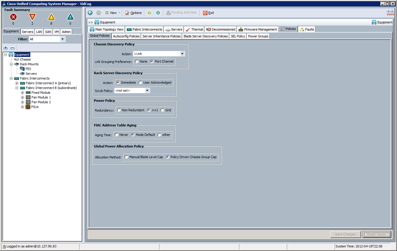Screen dimensions: 397x251
Task: Open the Firmware Management tab
Action: [258, 29]
